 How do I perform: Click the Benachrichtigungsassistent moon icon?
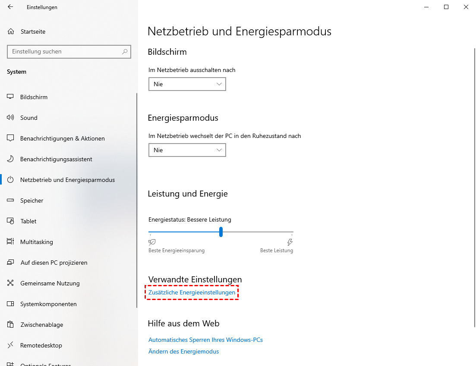point(11,159)
